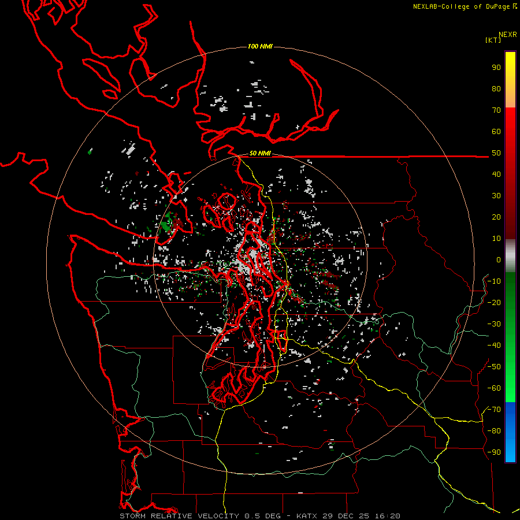Click the 90 value on the velocity scale
The width and height of the screenshot is (520, 520).
tap(496, 68)
